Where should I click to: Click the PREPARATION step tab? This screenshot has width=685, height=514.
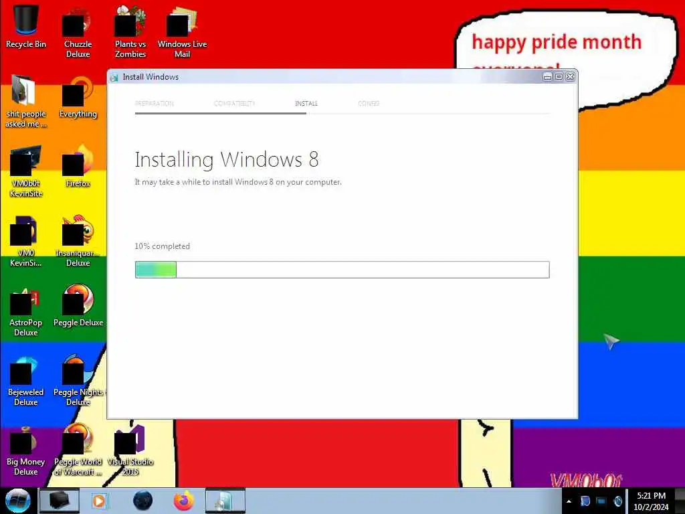[155, 104]
